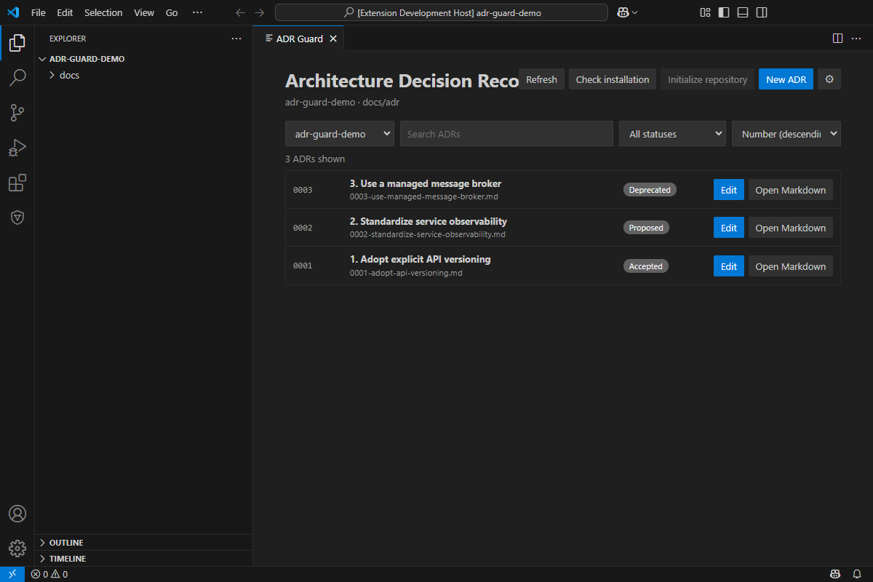Open Markdown for ADR 0003
This screenshot has width=873, height=582.
[x=791, y=190]
